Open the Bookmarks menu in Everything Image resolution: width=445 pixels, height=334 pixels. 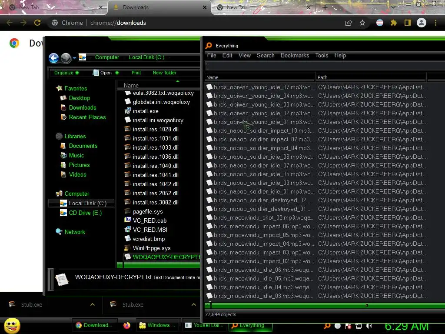(295, 55)
